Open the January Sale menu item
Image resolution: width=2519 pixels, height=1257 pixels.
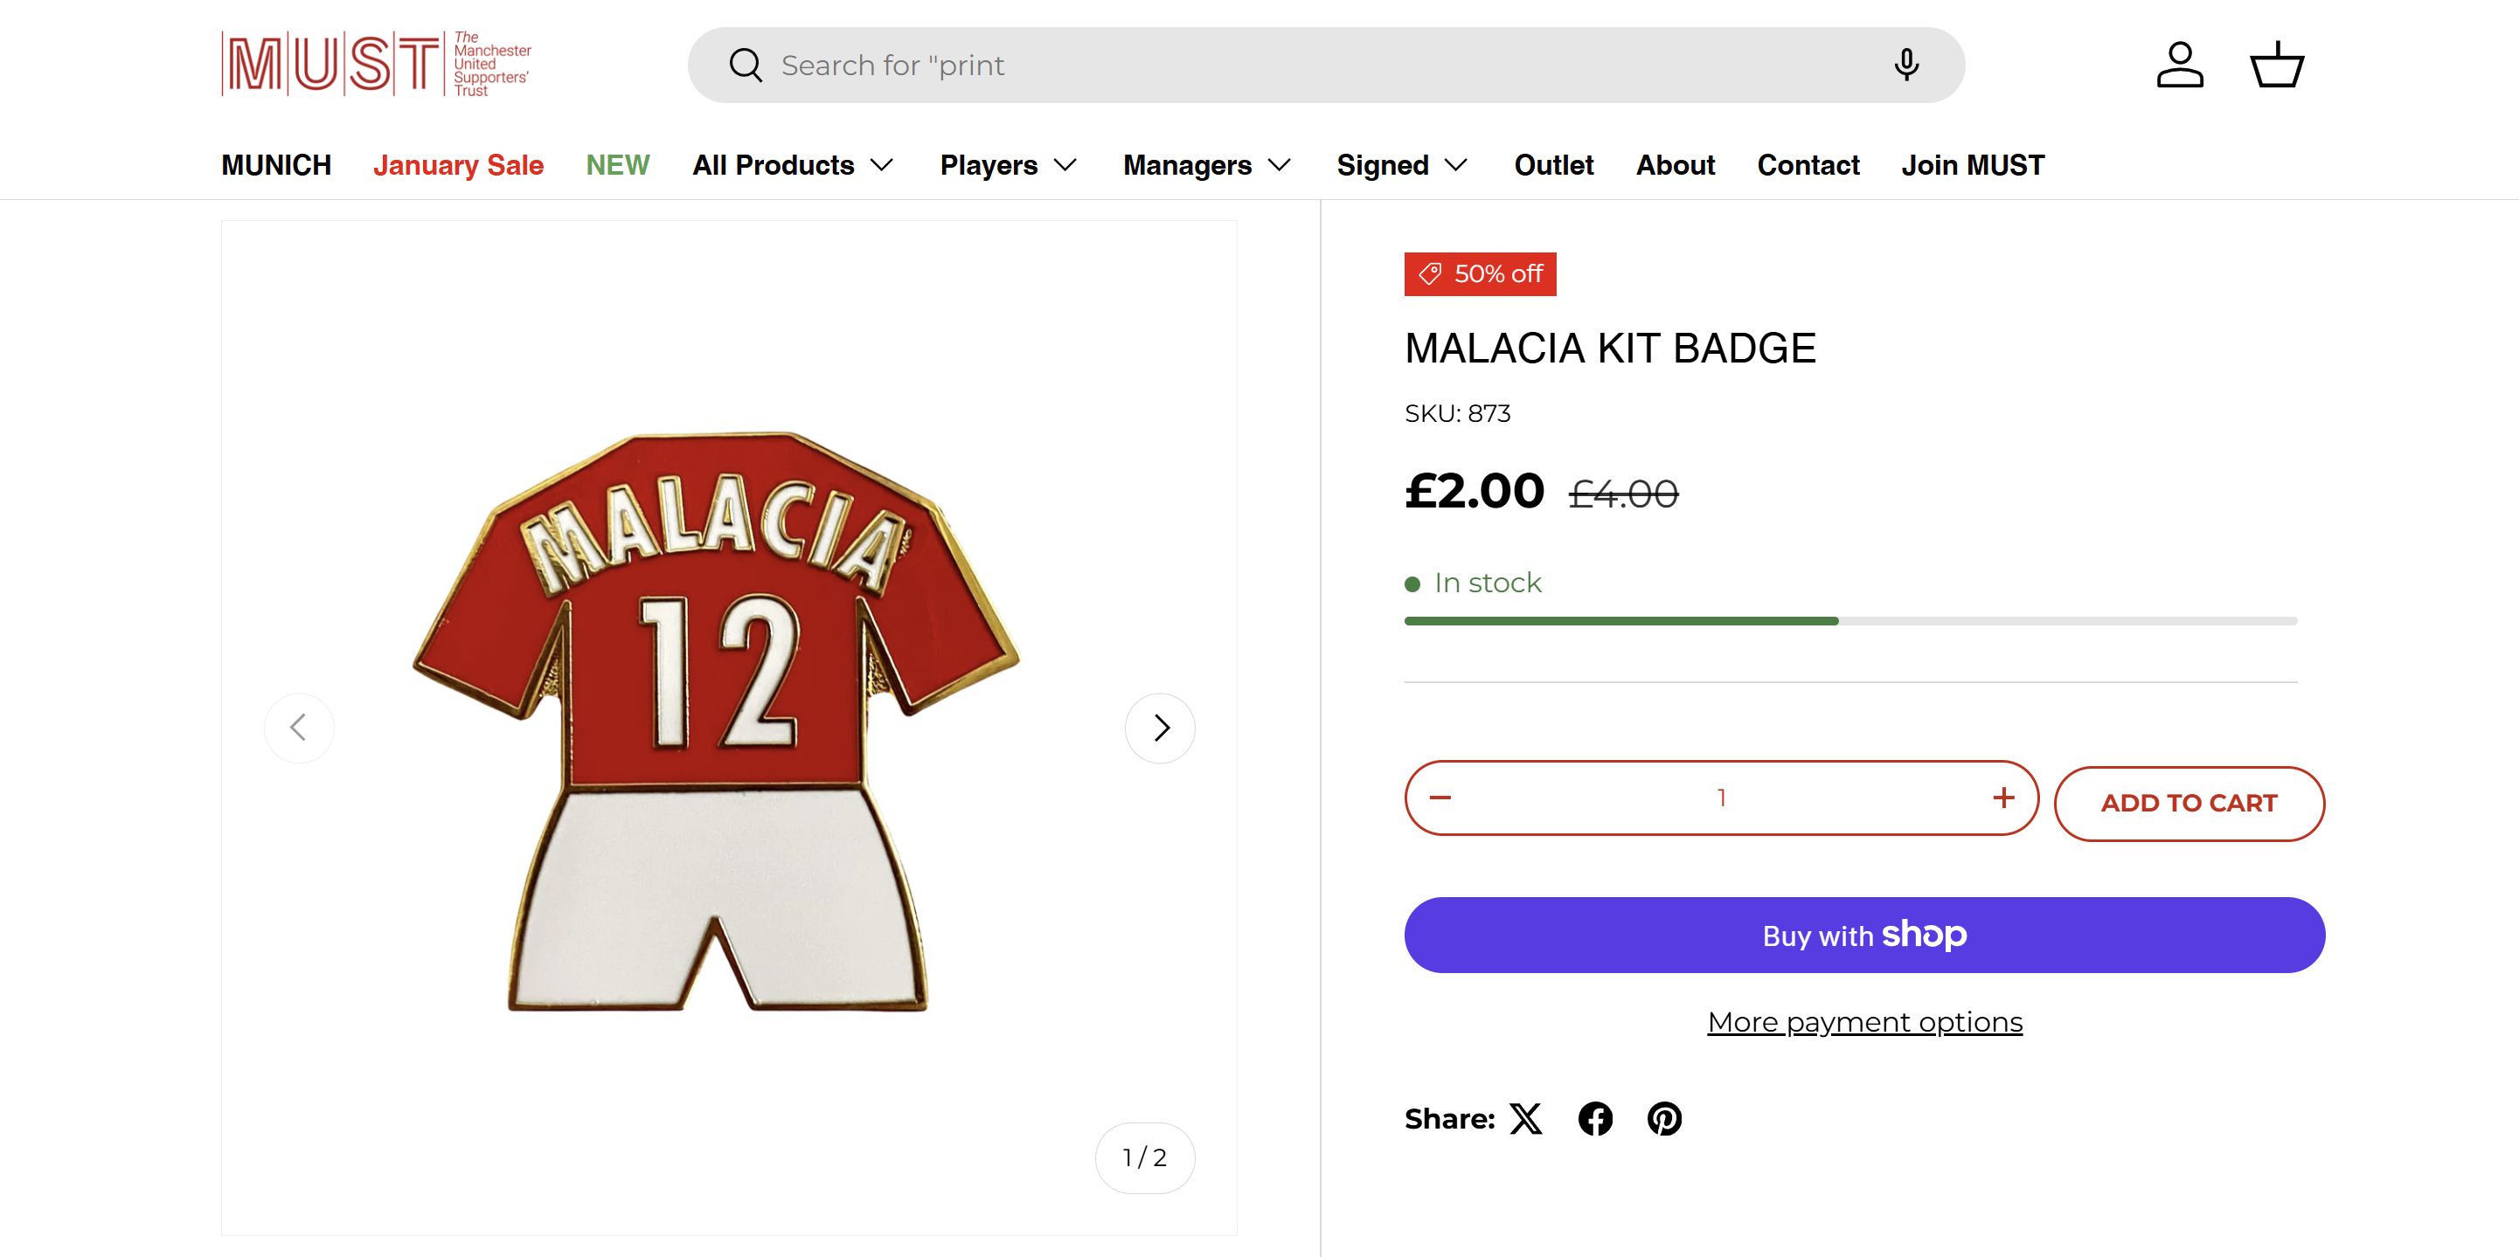[x=458, y=165]
